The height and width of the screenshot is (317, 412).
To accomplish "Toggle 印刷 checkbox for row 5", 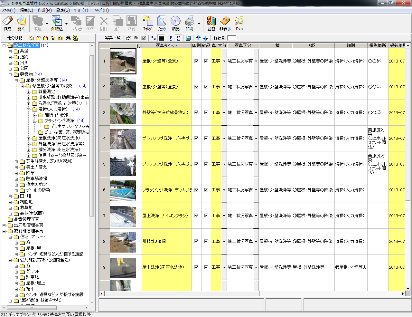I will click(196, 164).
